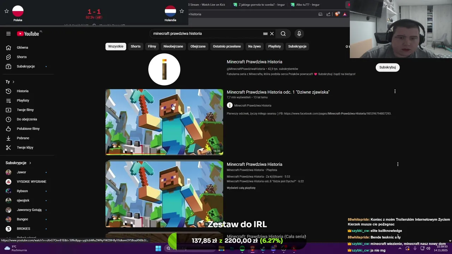Select the Filmy filter chip
Screen dimensions: 452x254
(152, 46)
